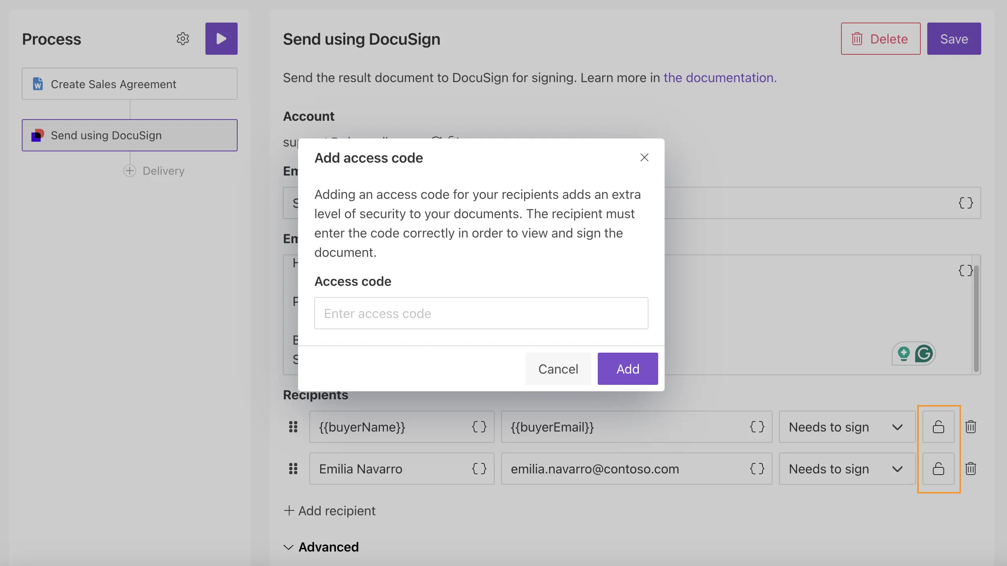Run the process with the play button
The height and width of the screenshot is (566, 1007).
(221, 39)
